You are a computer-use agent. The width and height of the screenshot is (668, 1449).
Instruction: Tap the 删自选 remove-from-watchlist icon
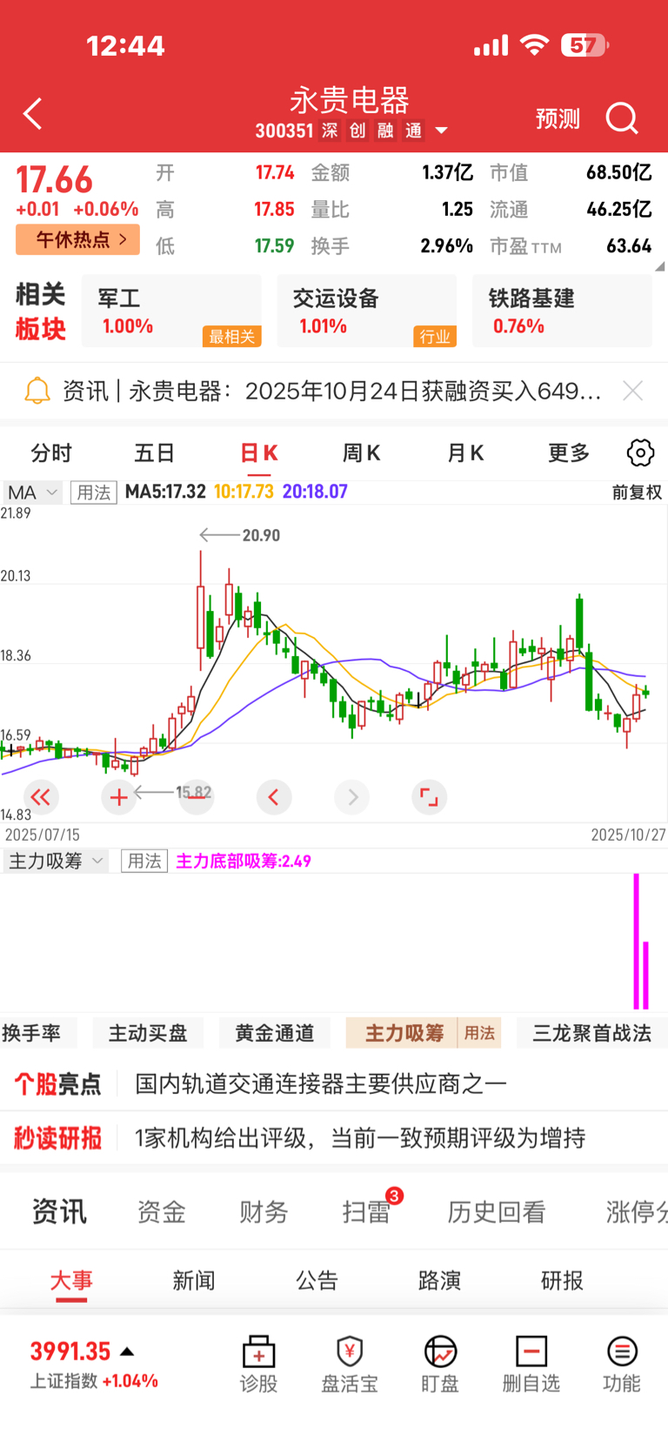[x=531, y=1365]
